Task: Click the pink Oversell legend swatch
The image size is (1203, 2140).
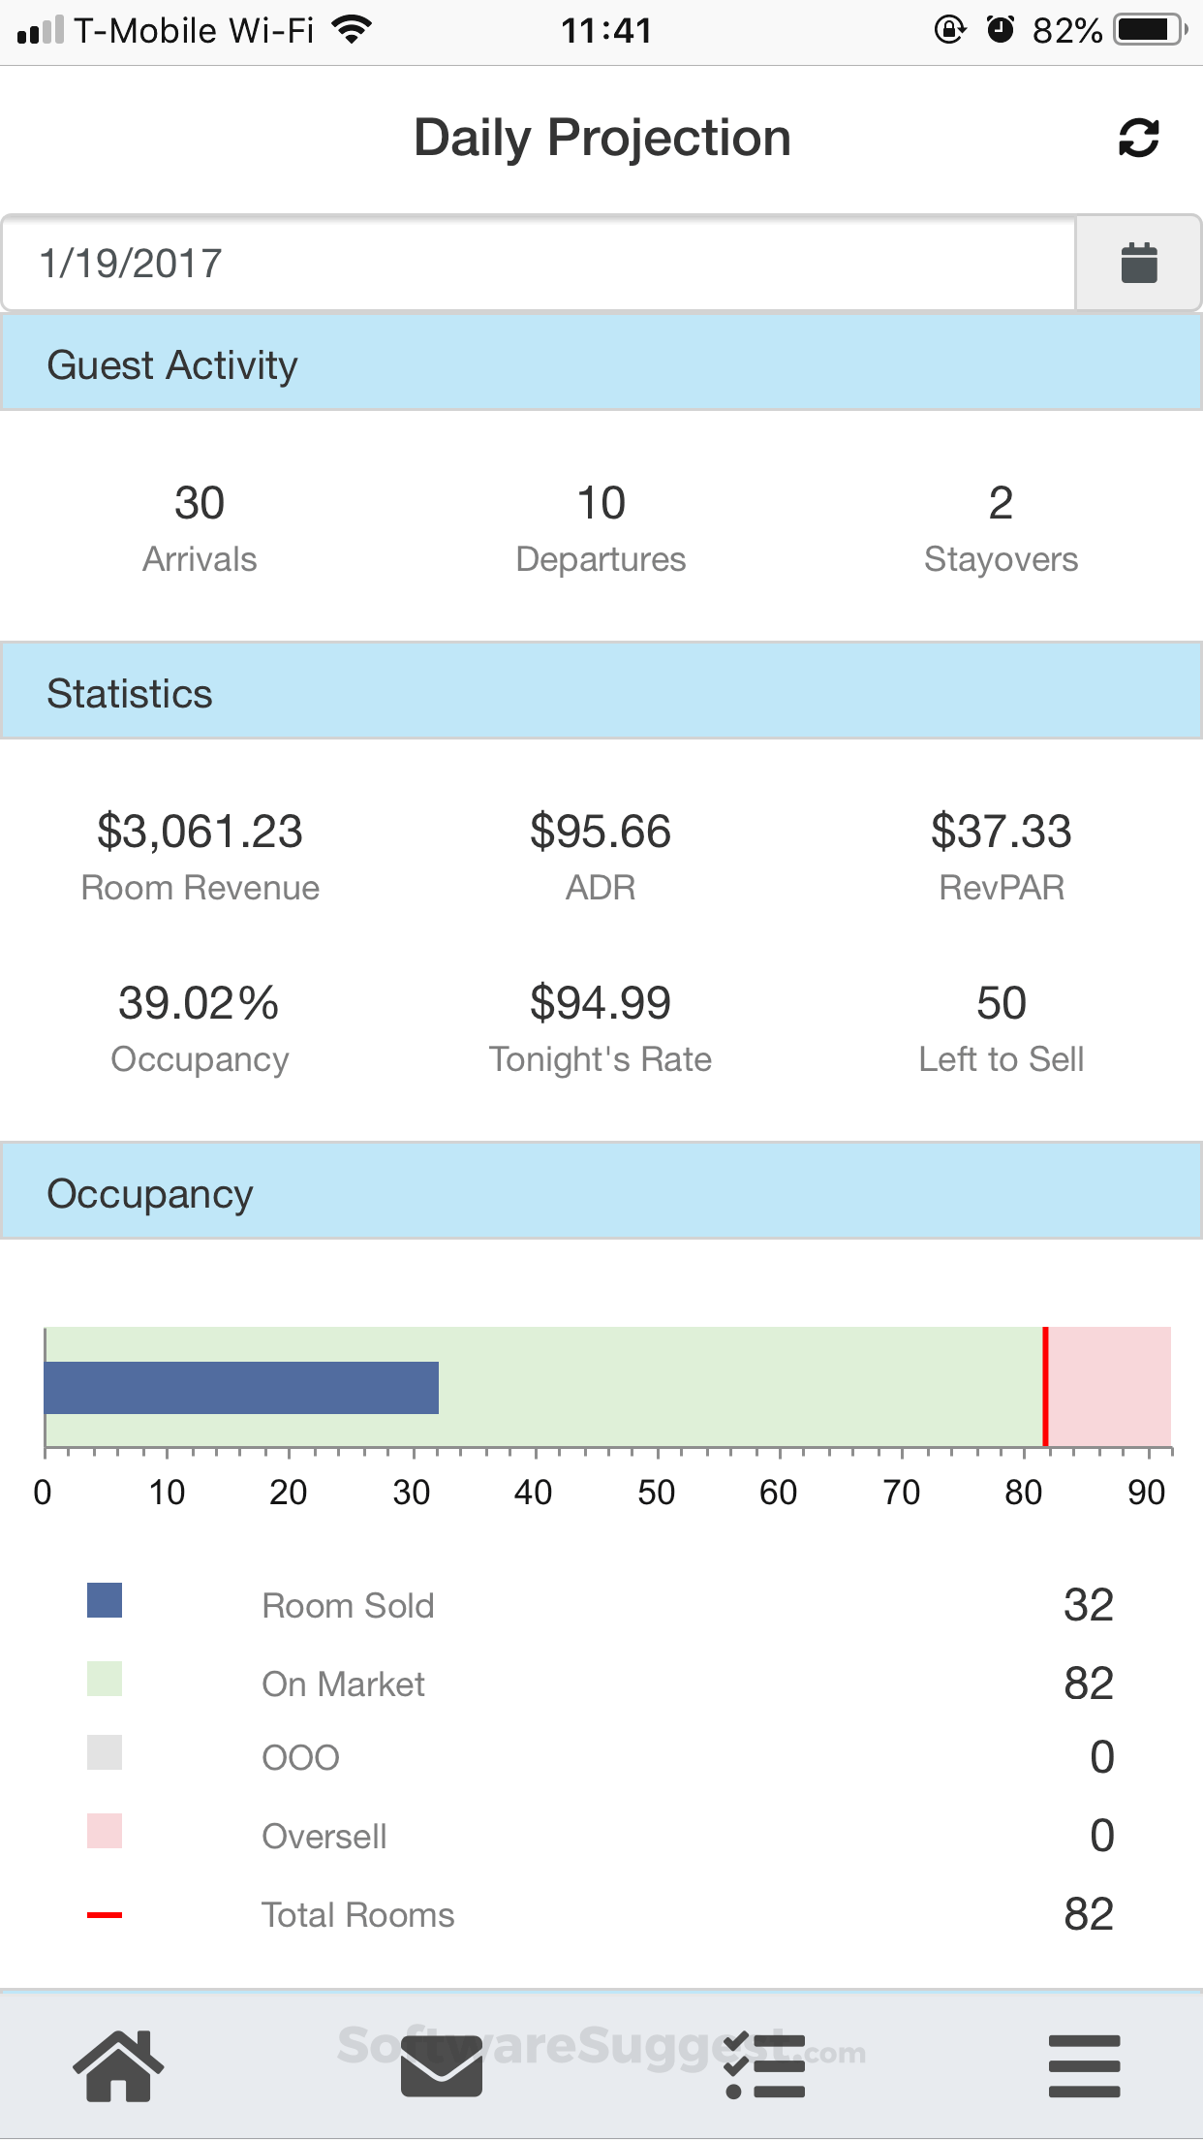Action: 105,1831
